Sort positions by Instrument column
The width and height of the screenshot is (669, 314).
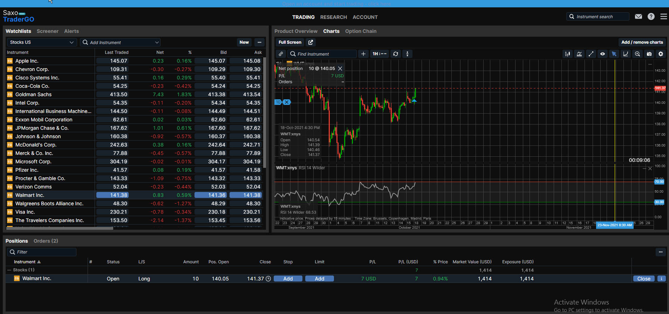(27, 262)
